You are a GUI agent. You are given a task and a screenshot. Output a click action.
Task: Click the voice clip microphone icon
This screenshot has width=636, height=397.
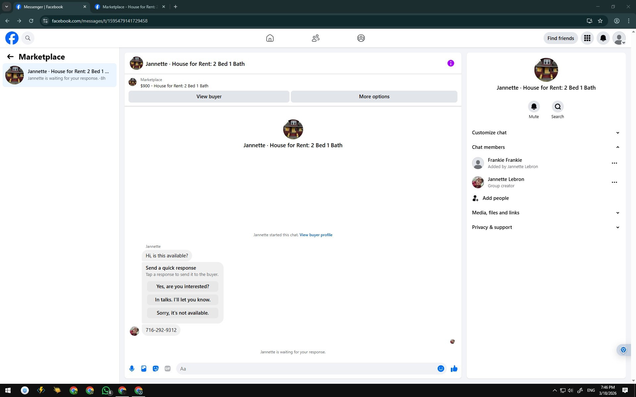132,369
